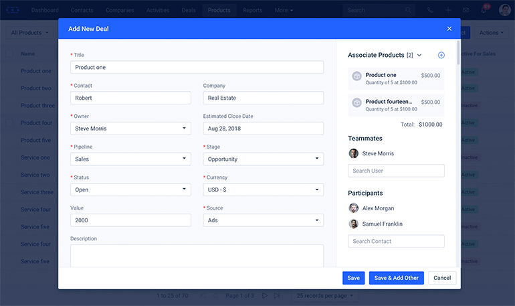Screen dimensions: 515x306
Task: Open the Stage dropdown
Action: [x=264, y=159]
